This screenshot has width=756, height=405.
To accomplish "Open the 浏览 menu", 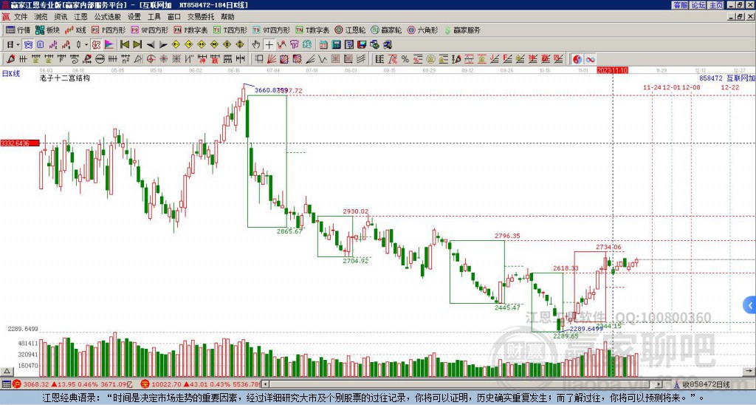I will click(x=41, y=17).
